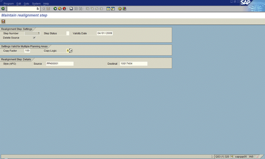
Task: Click the yellow Help question mark icon
Action: click(120, 9)
